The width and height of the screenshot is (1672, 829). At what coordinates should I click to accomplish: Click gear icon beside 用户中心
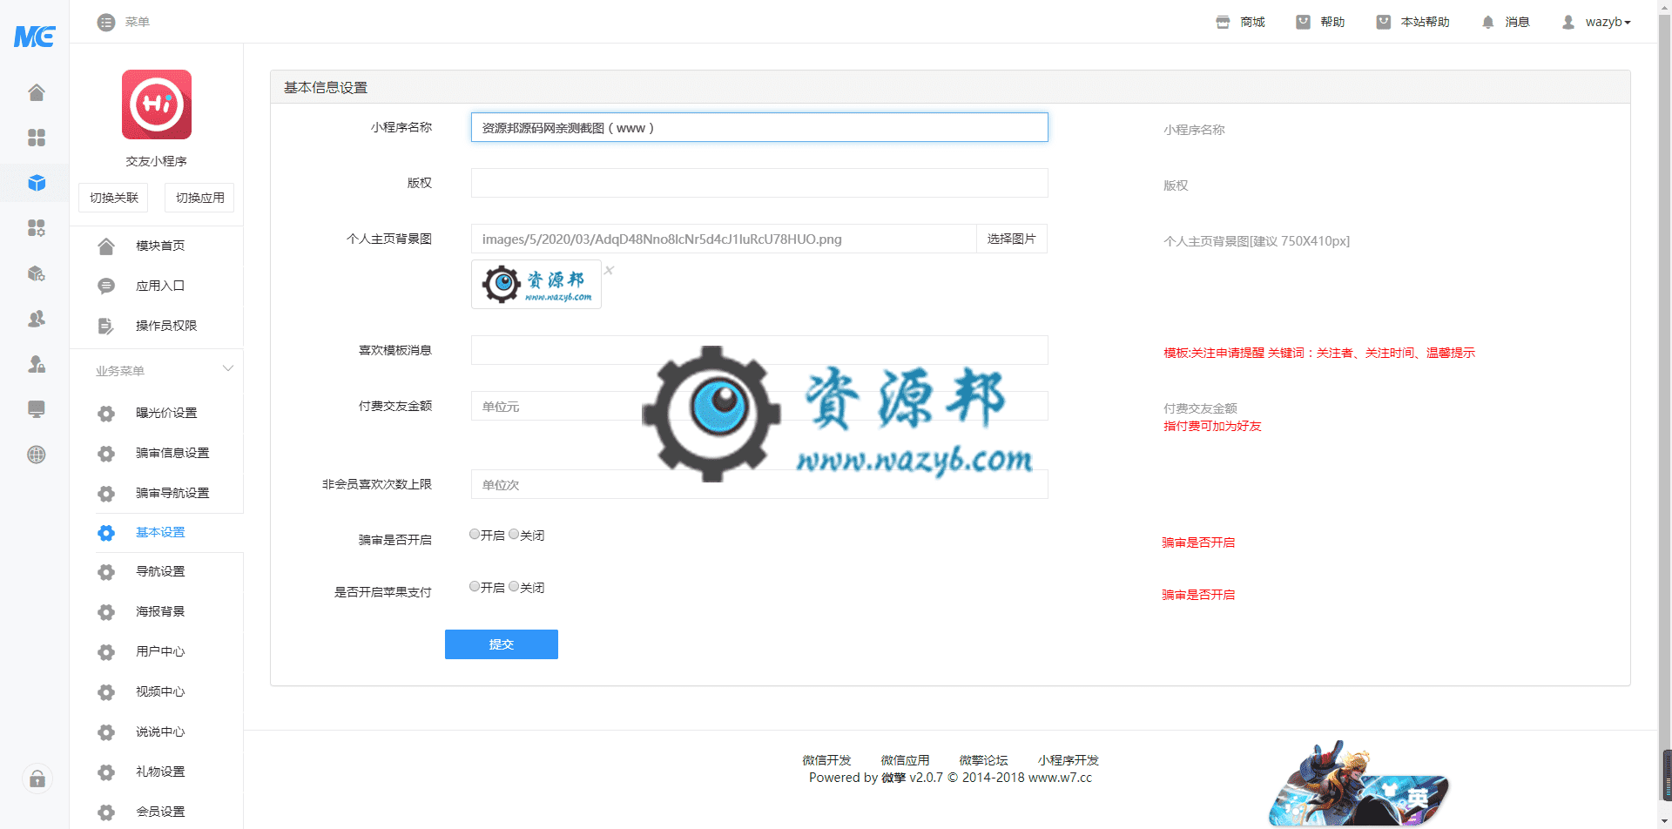click(x=106, y=652)
